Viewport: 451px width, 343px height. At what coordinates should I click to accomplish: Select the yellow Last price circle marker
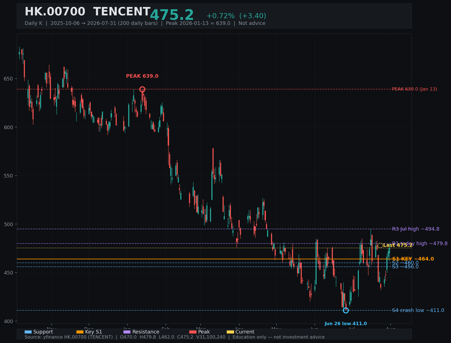click(380, 245)
